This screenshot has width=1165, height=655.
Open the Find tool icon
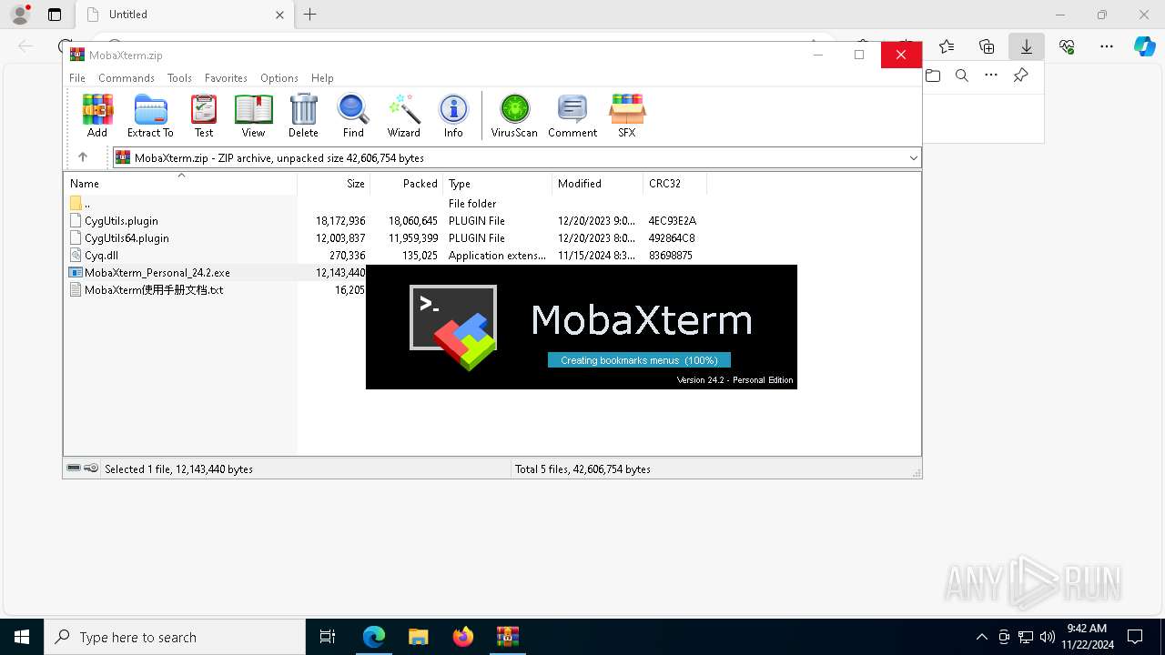(353, 116)
